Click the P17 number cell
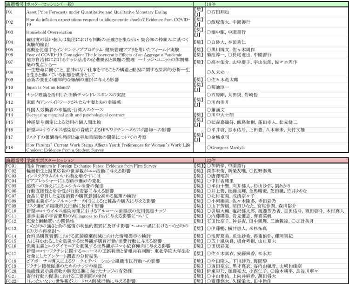The height and width of the screenshot is (284, 349). 15,137
